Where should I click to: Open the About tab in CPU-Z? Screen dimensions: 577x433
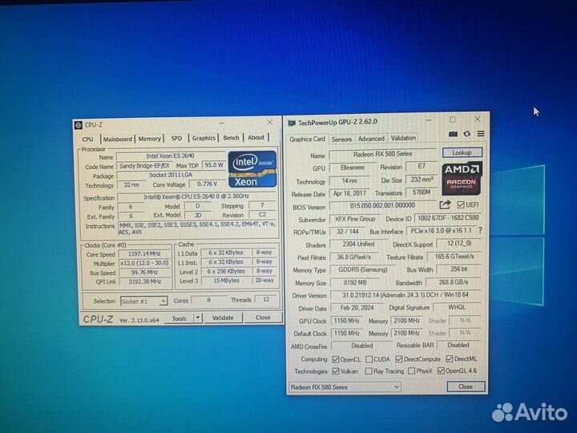point(256,137)
